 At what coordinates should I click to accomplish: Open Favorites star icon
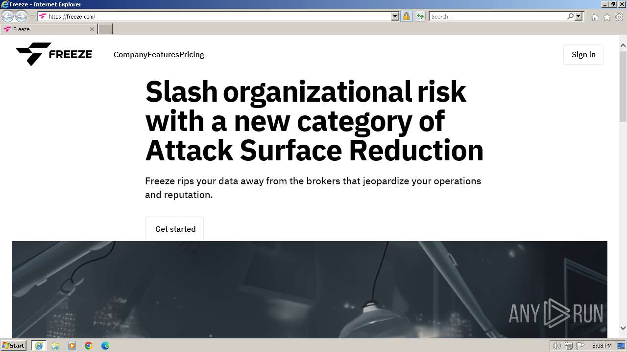607,17
